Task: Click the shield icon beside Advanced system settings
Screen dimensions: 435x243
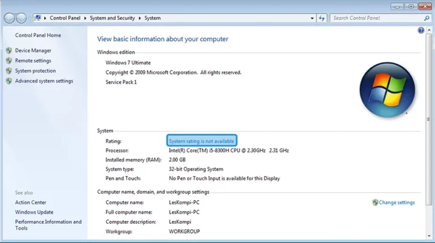Action: point(9,81)
